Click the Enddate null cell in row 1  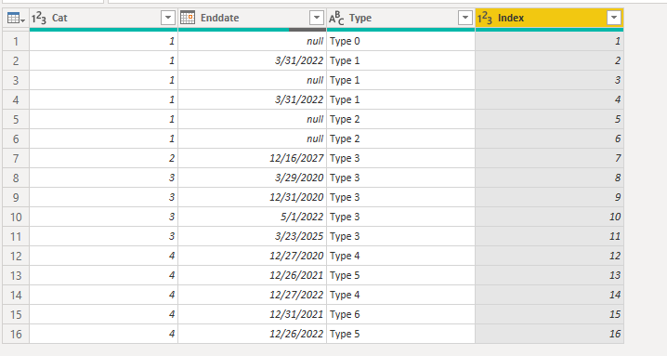253,41
